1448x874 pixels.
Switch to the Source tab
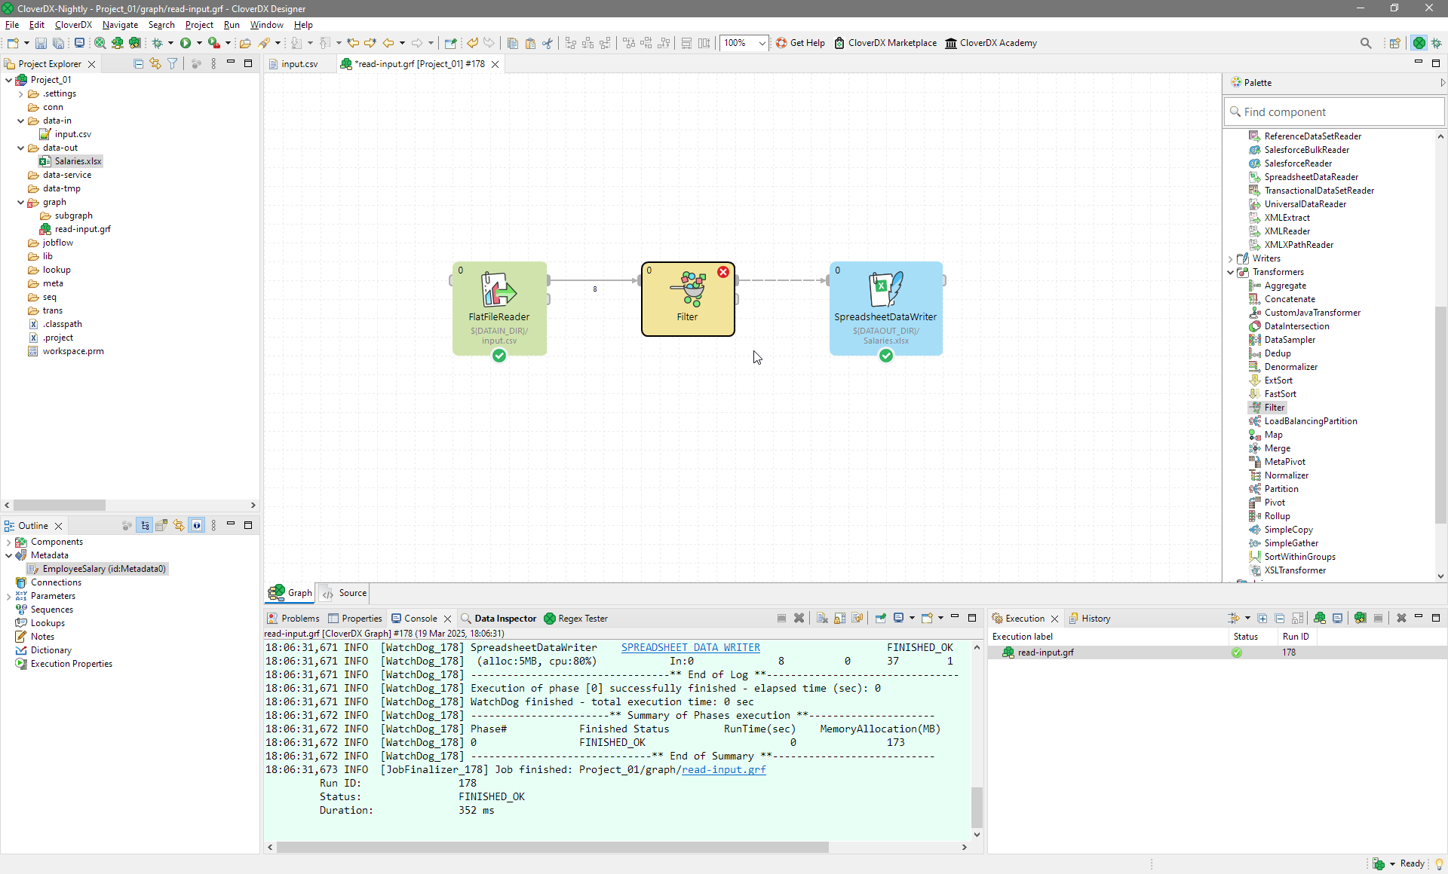pos(346,593)
